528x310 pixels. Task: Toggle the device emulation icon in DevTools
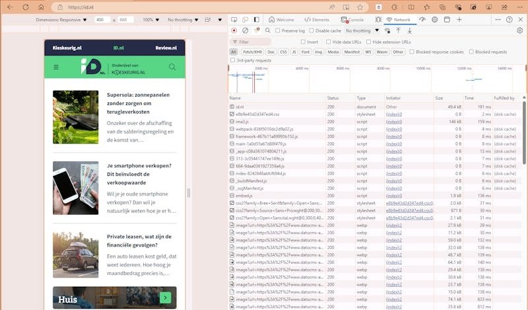point(245,20)
